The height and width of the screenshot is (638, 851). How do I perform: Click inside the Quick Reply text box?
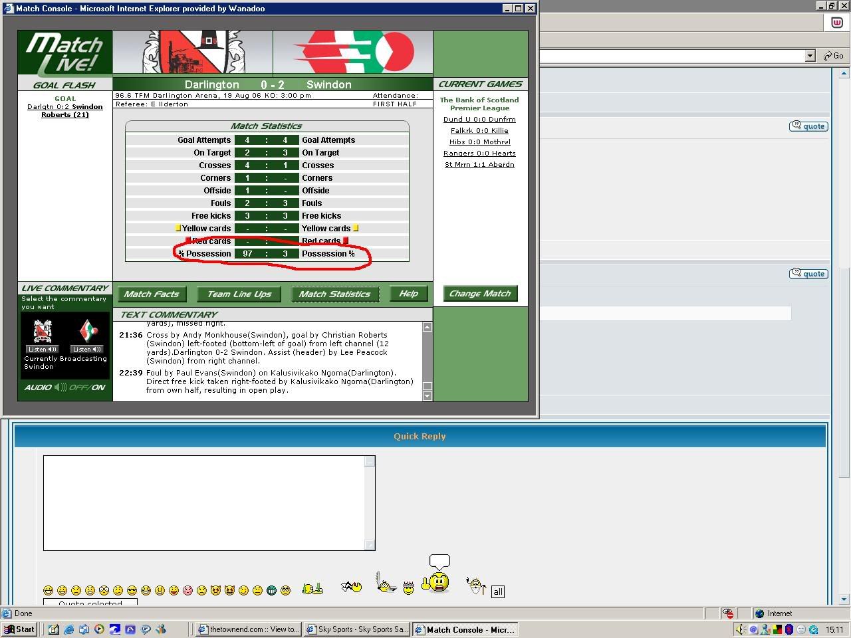[x=204, y=502]
